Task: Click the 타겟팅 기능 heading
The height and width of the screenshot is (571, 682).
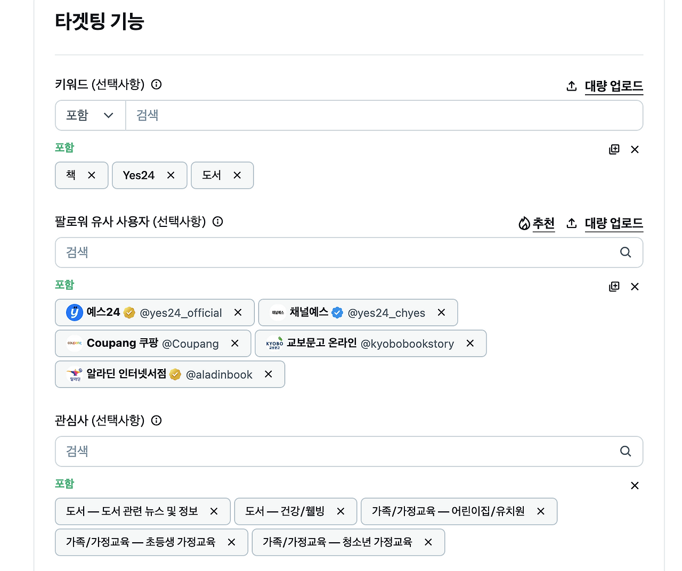Action: [100, 22]
